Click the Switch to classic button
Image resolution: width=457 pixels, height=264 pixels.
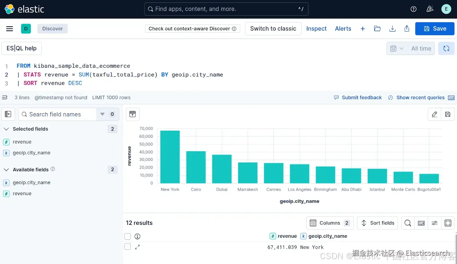tap(273, 29)
